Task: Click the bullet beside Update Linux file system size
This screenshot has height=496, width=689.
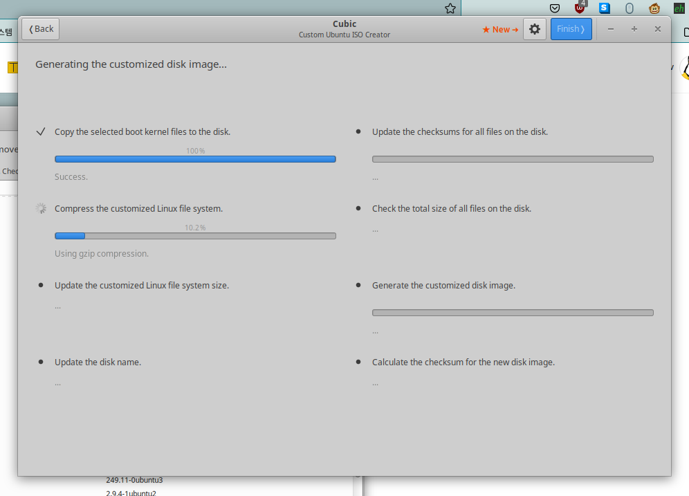Action: pos(41,285)
